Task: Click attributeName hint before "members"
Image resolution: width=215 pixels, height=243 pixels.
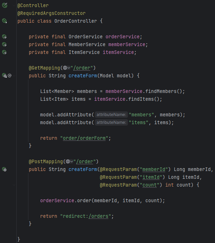Action: point(112,115)
